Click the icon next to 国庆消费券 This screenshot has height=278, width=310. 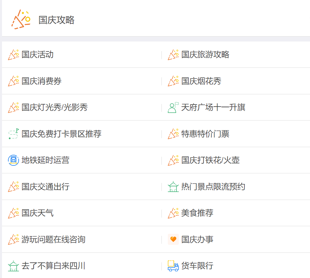[x=13, y=81]
